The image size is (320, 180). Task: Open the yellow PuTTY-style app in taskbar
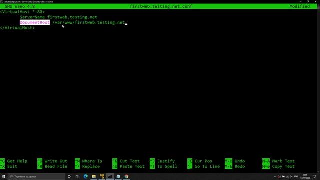[x=102, y=176]
